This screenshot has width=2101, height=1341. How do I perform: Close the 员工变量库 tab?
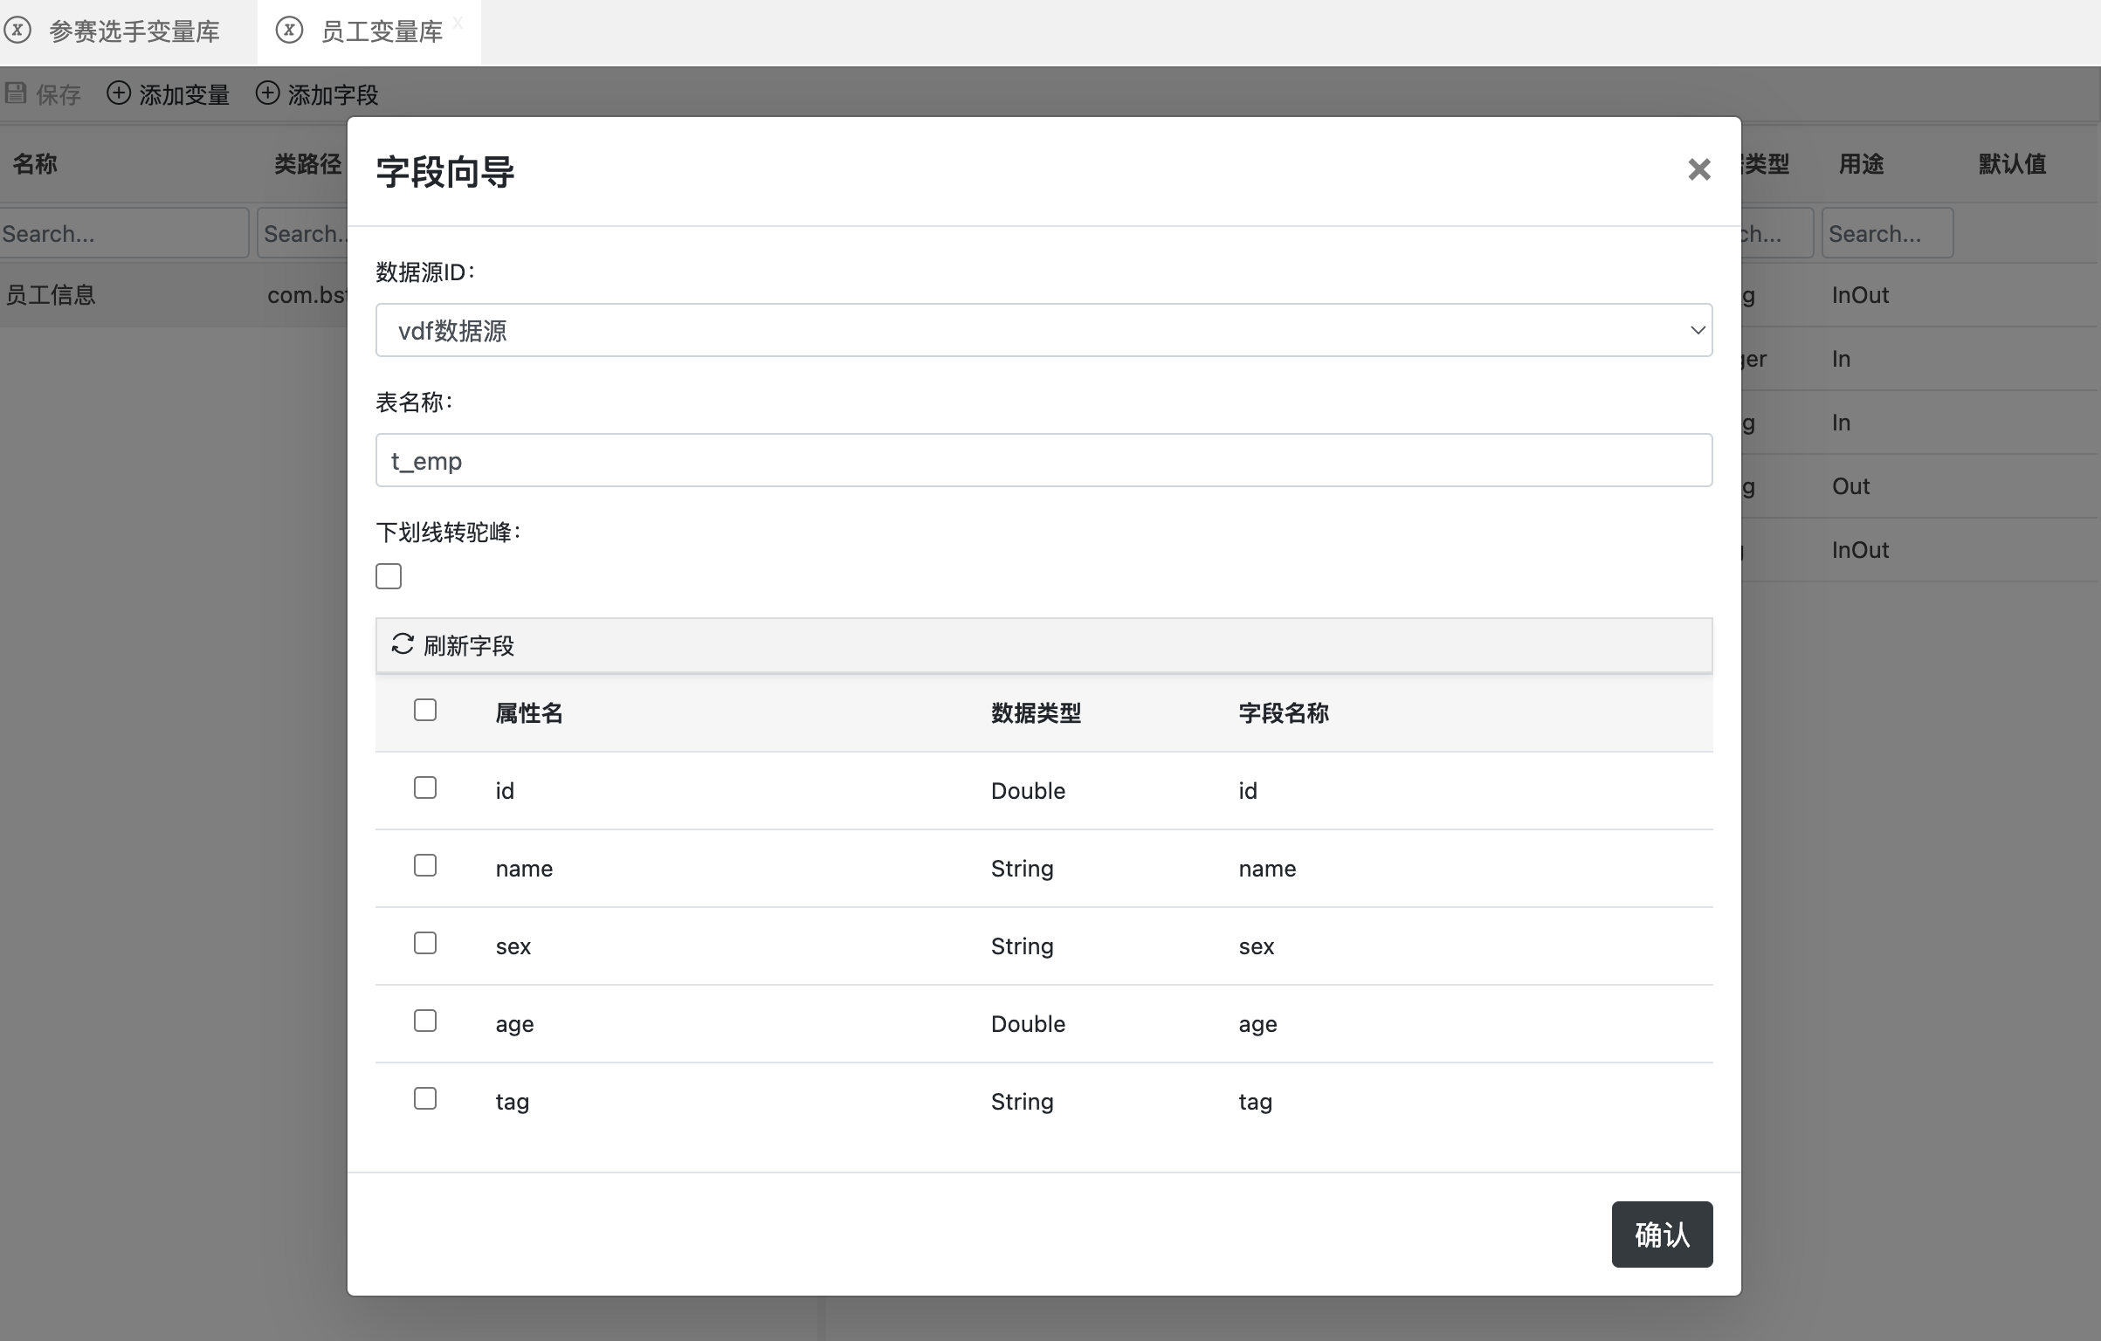[x=458, y=24]
